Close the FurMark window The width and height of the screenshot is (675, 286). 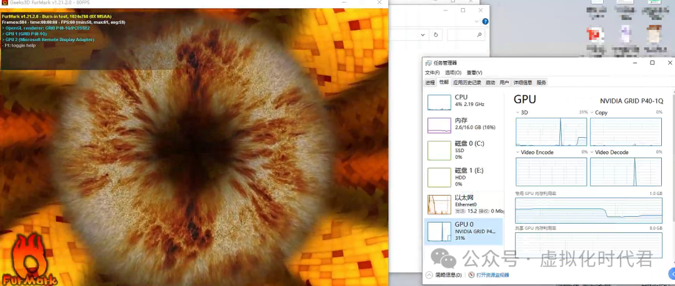379,2
